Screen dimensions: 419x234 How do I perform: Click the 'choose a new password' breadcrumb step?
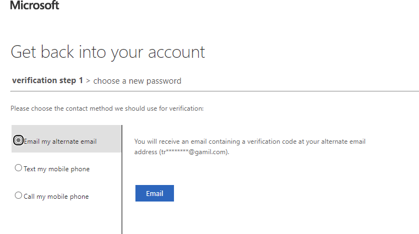click(x=137, y=81)
